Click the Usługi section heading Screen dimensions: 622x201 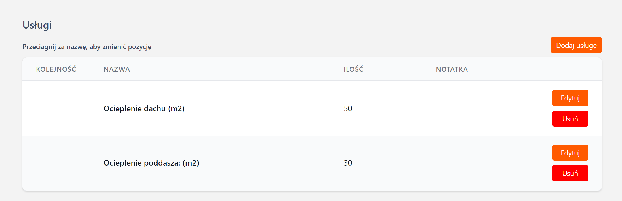tap(37, 25)
